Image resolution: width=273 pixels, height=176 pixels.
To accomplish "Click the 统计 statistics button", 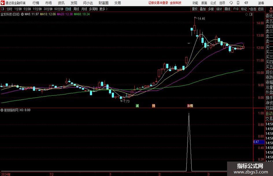I will 219,9.
